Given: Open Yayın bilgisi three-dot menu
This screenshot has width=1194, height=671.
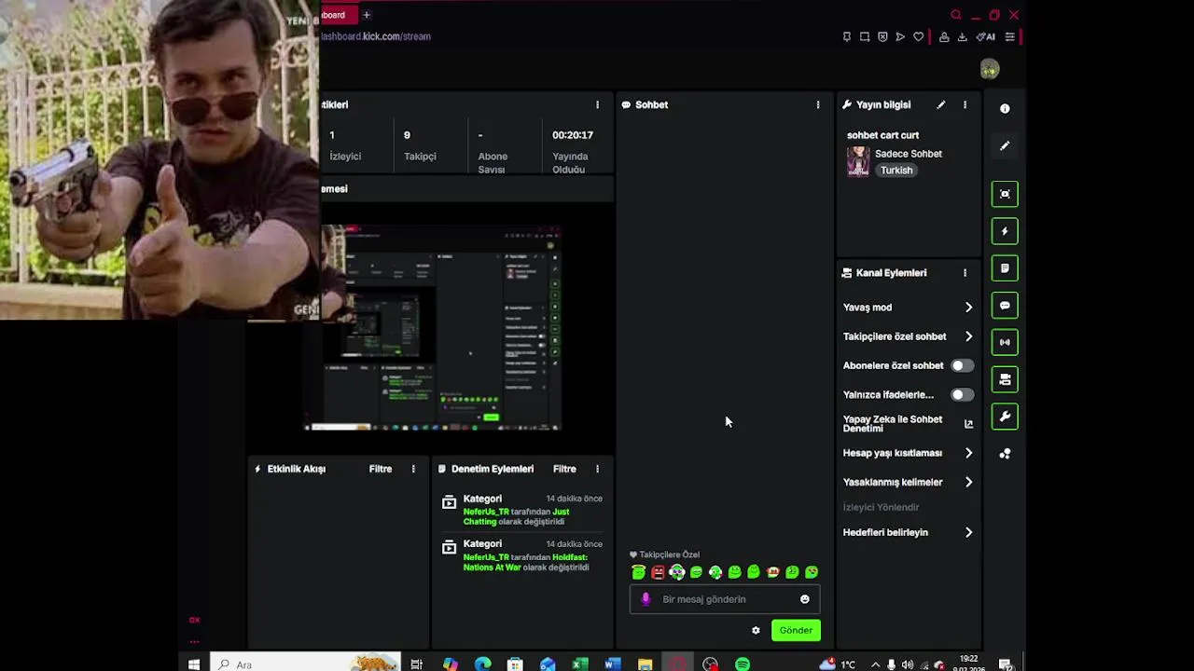Looking at the screenshot, I should click(x=965, y=105).
